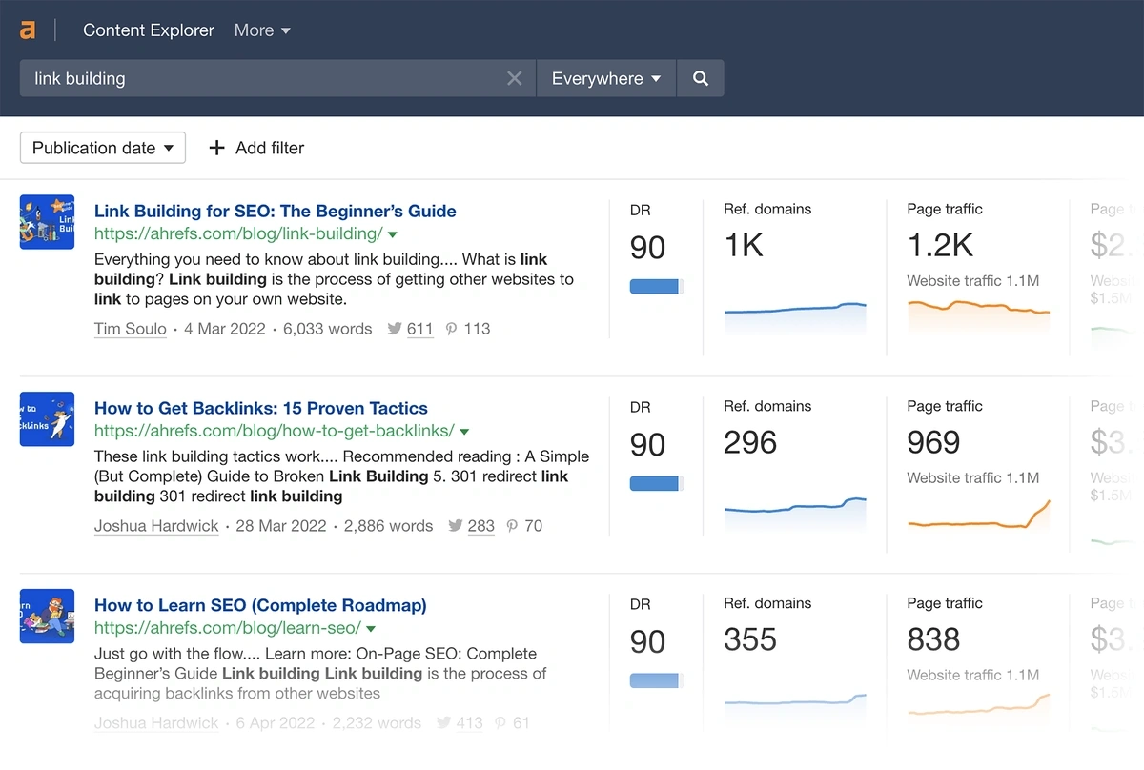Click the Pinterest icon beside 113

click(452, 329)
